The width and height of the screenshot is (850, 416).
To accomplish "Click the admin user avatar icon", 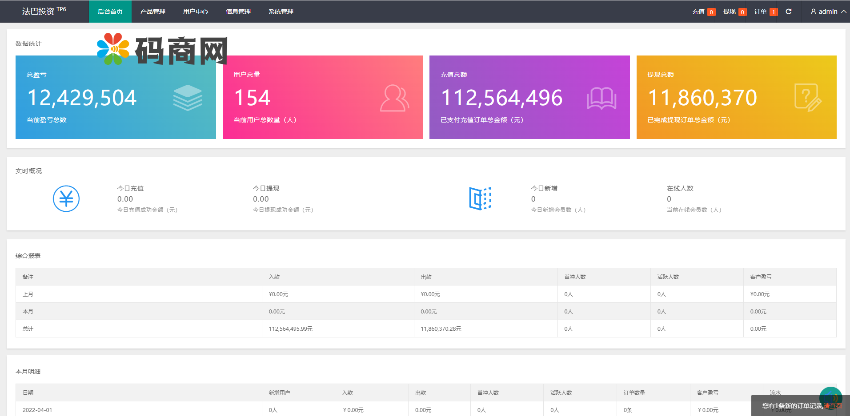I will 813,12.
